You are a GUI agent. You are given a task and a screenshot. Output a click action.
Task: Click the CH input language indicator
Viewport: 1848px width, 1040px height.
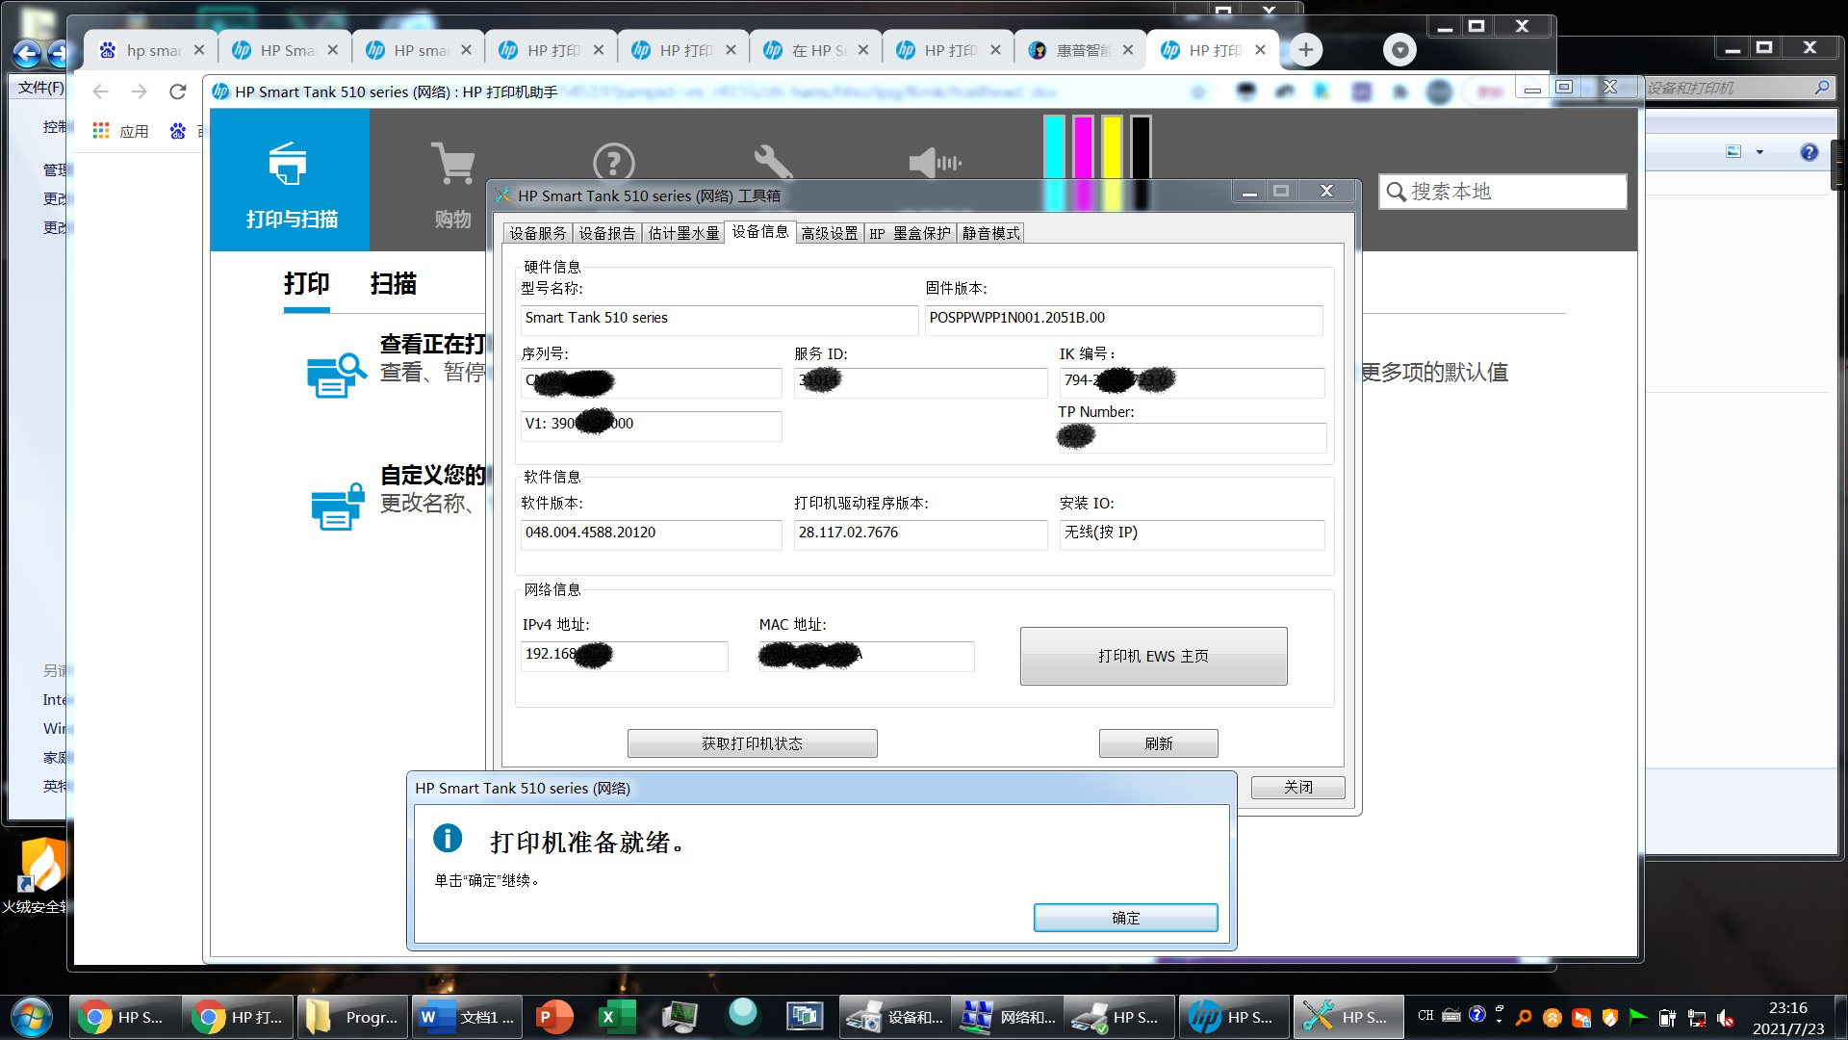1425,1015
